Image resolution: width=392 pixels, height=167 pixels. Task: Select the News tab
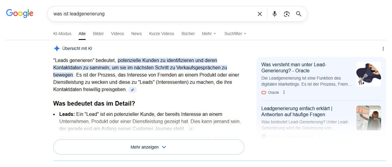(136, 34)
